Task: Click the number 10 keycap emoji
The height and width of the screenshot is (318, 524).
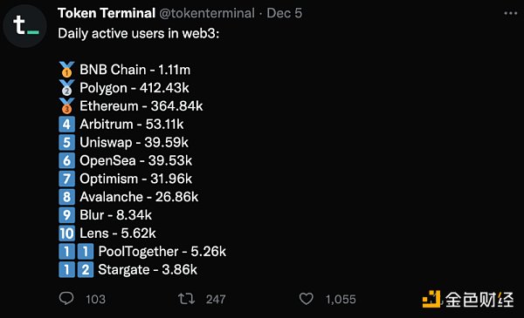Action: 66,233
